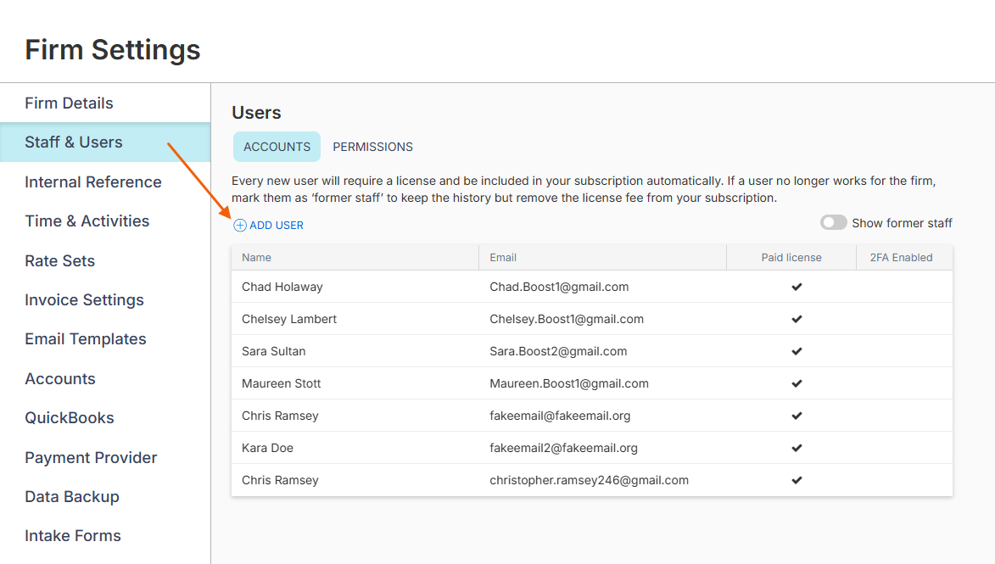
Task: Select Payment Provider in the sidebar
Action: (91, 457)
